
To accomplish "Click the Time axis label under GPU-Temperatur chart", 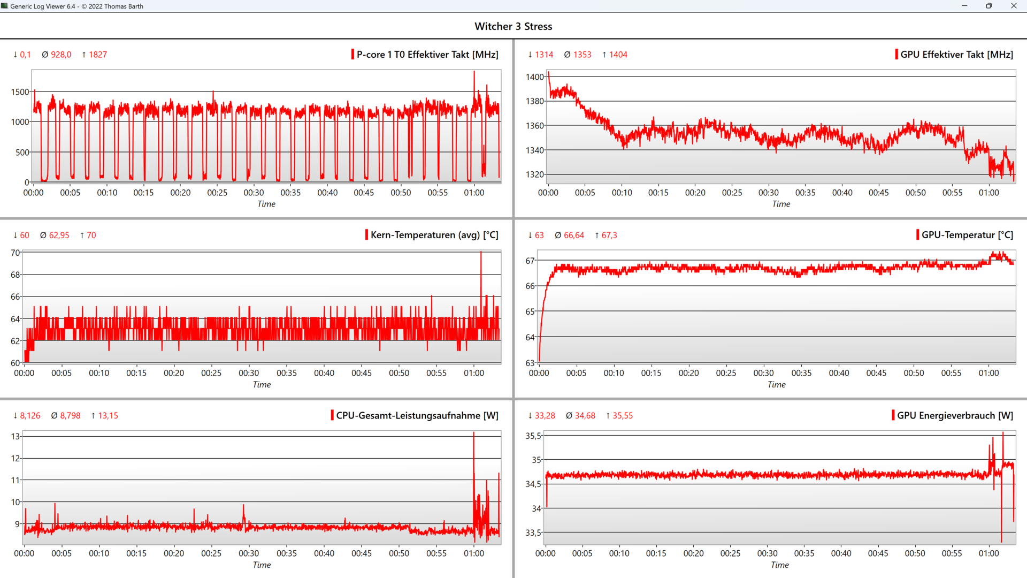I will [x=776, y=384].
